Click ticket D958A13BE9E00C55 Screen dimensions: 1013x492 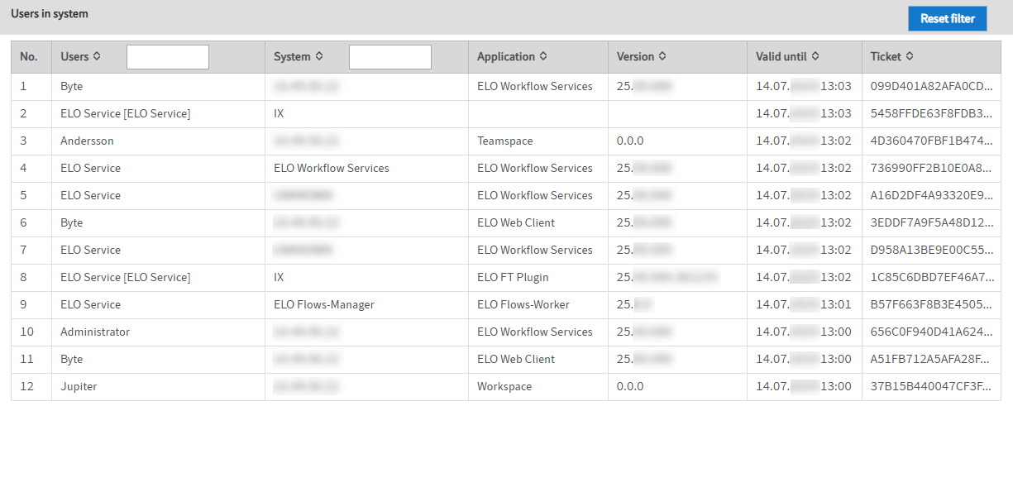932,250
